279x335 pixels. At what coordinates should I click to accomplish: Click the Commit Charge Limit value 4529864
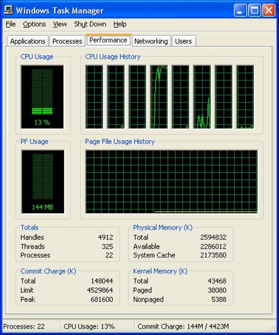point(100,290)
